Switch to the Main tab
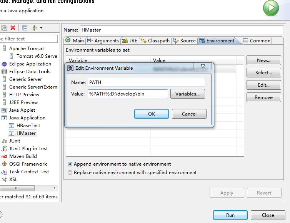Image resolution: width=290 pixels, height=223 pixels. pos(75,40)
